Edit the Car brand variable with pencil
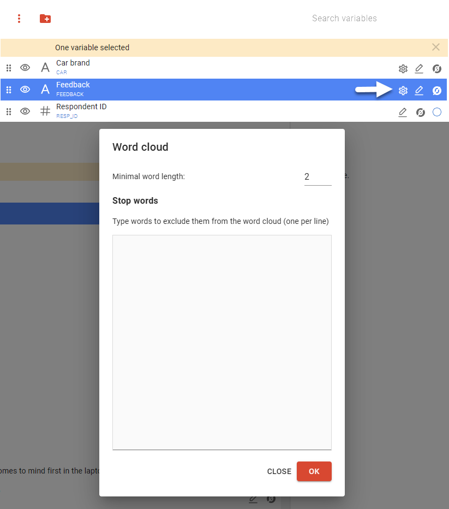The height and width of the screenshot is (509, 449). point(419,69)
